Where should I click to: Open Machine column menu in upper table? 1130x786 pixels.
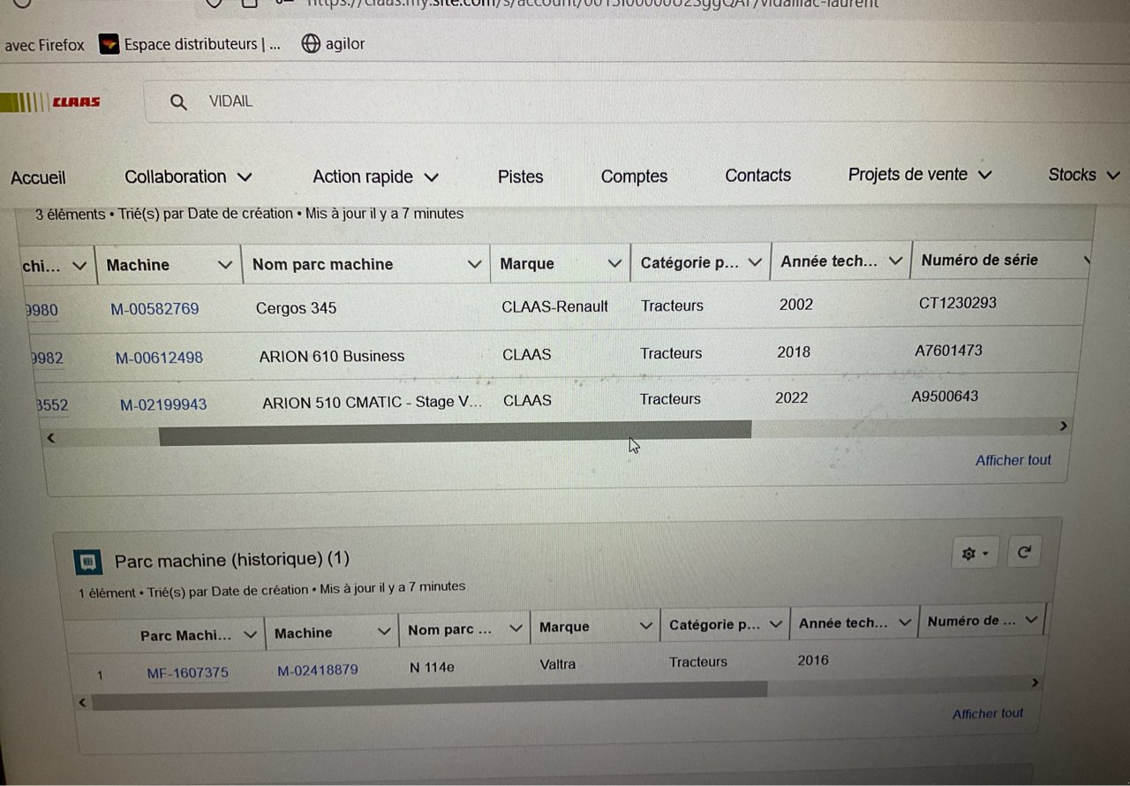pyautogui.click(x=224, y=265)
